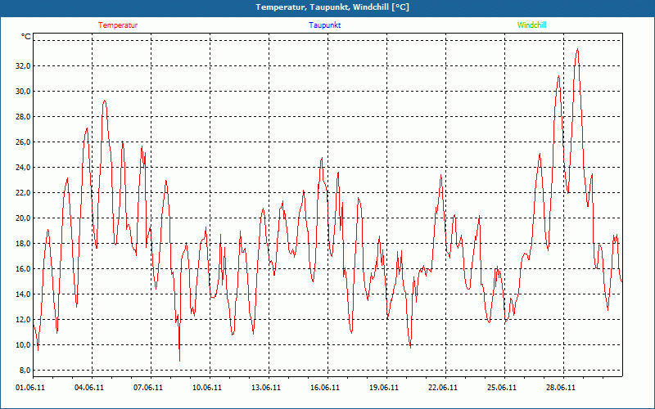Click the 28.06.11 date label

560,388
